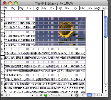
Task: Click the yellow minimize window button
Action: pos(10,3)
